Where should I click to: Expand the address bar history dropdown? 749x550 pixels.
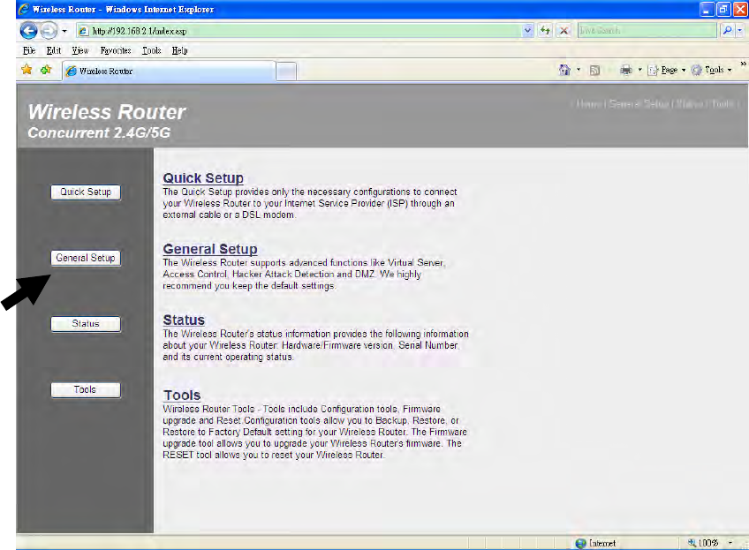(527, 31)
